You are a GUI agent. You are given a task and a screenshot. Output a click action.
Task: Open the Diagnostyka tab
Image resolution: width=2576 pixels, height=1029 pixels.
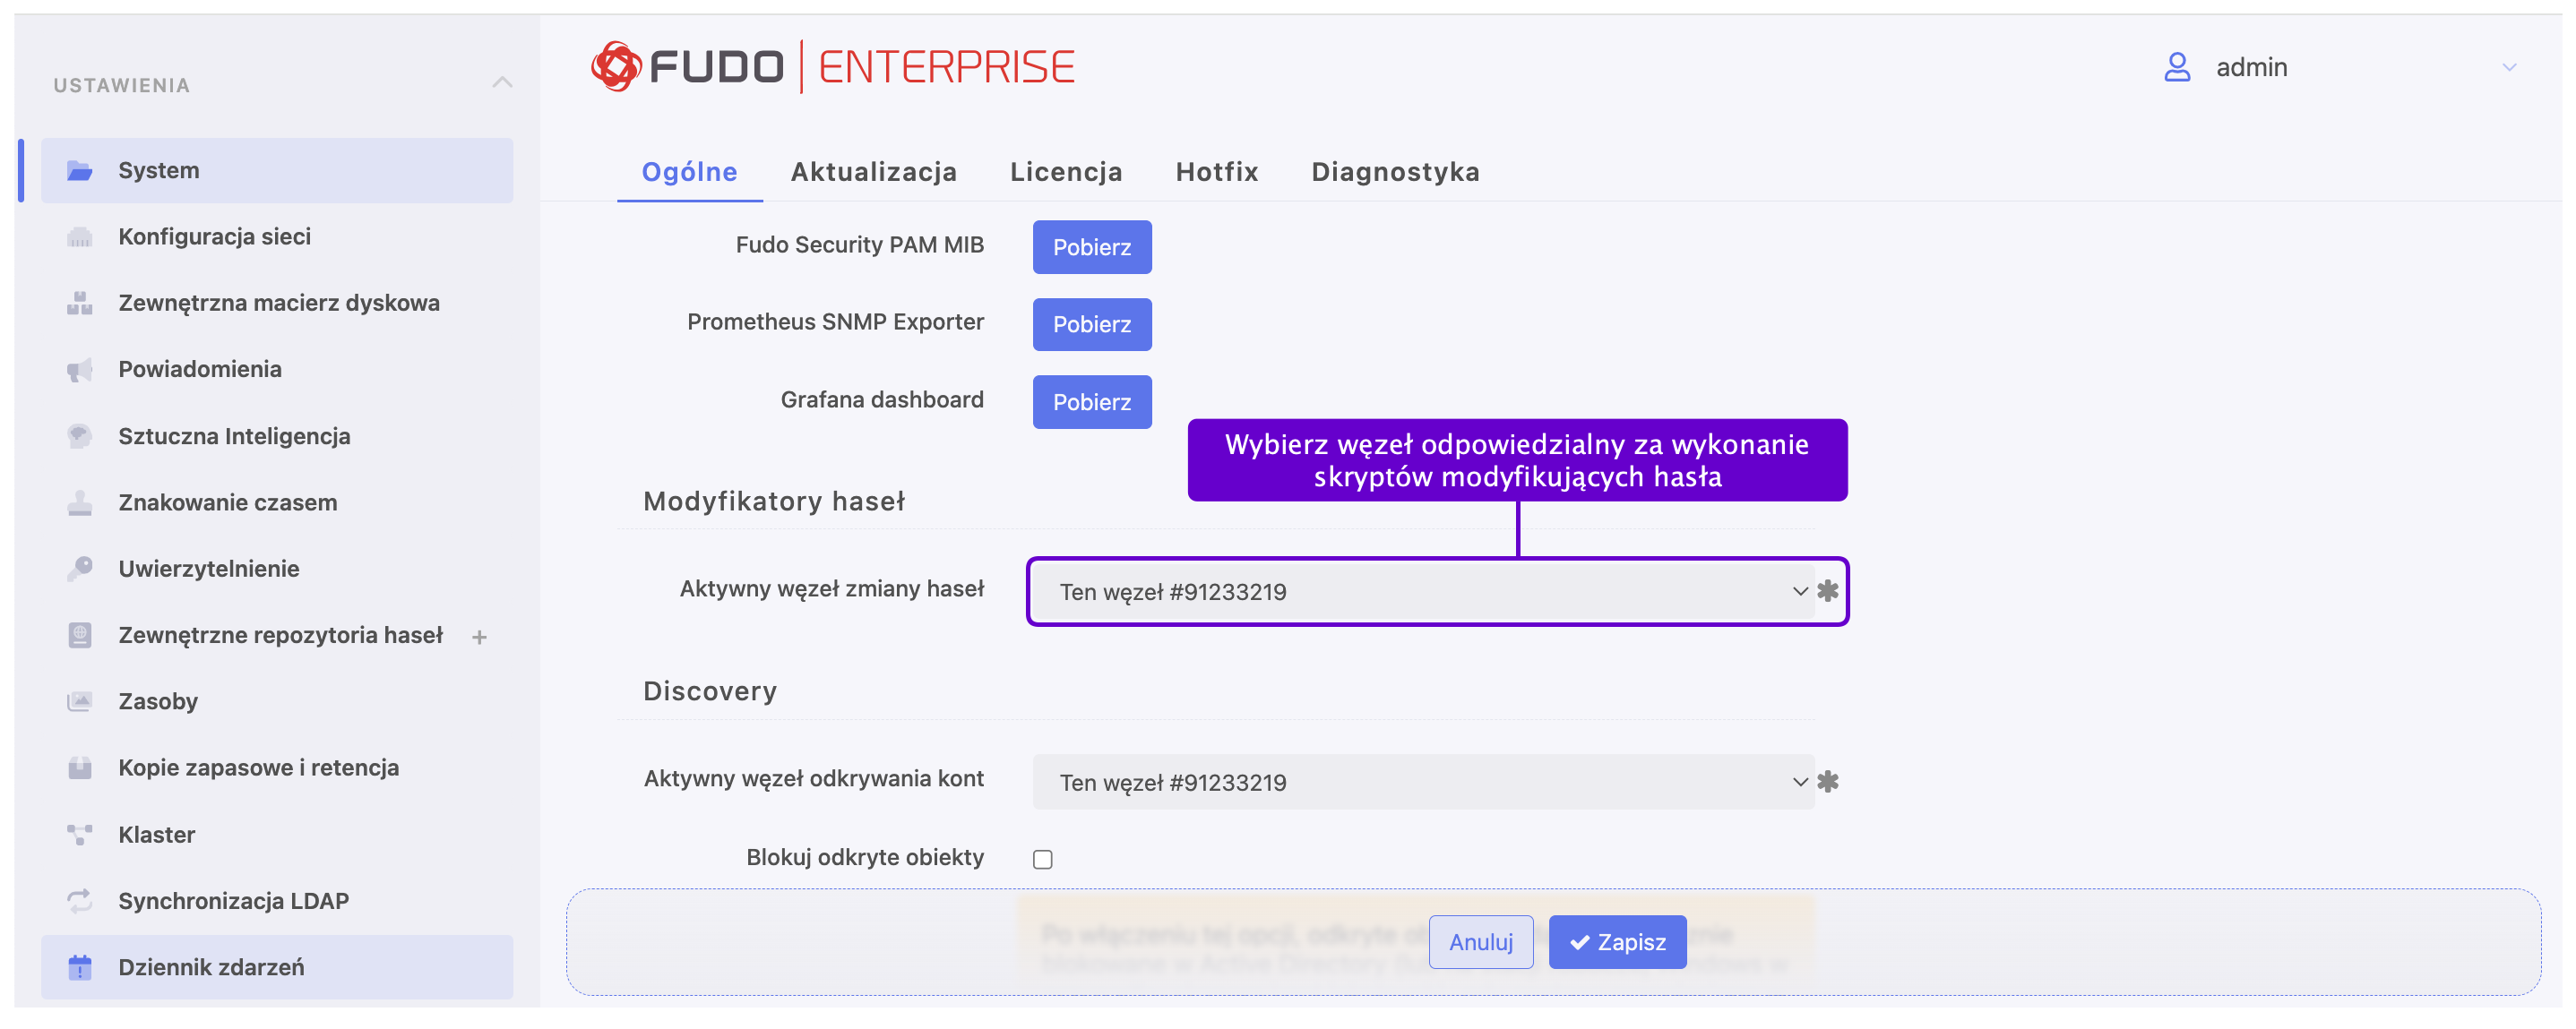coord(1395,172)
